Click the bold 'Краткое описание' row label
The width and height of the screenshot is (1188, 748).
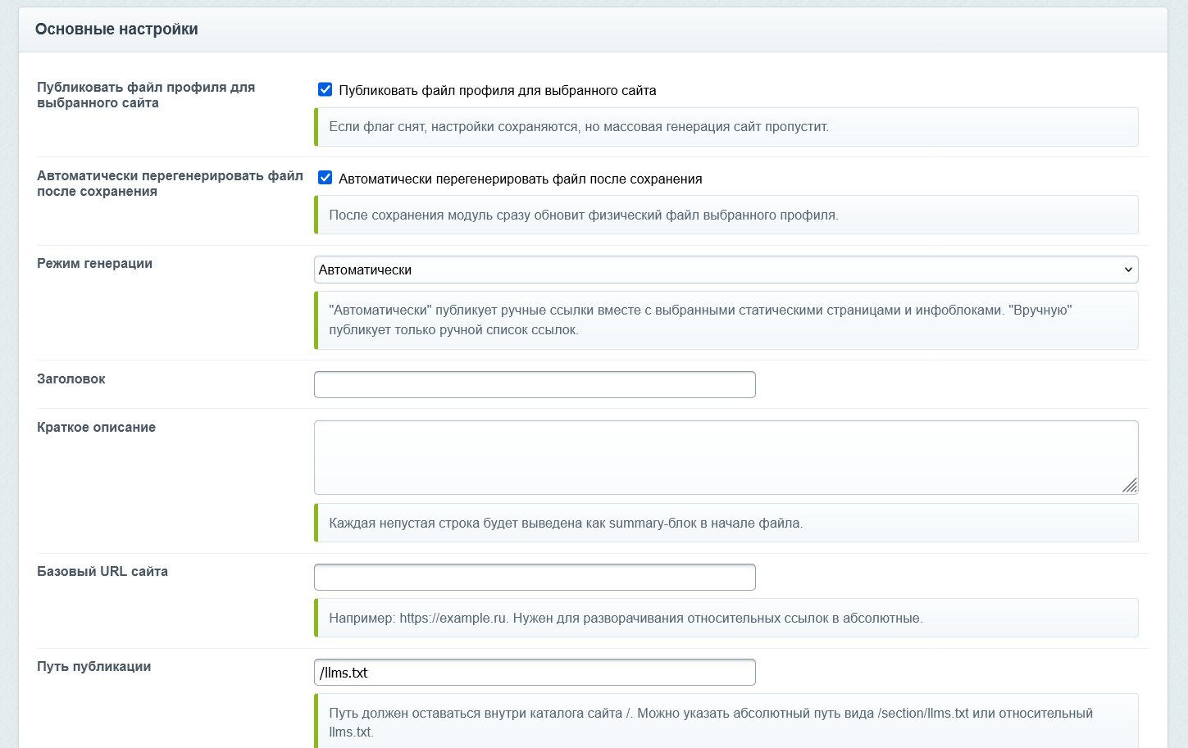point(96,427)
